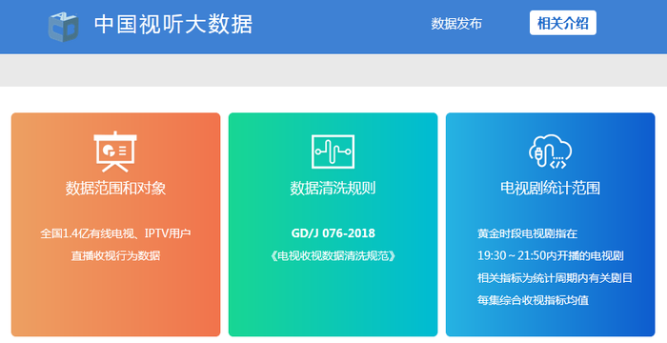Click the 黄金时段电视剧指在 line

[x=528, y=233]
